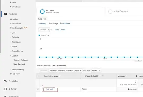The image size is (143, 97).
Task: Remove the SF UserID:Cart ID secondary dimension
Action: [x=103, y=76]
